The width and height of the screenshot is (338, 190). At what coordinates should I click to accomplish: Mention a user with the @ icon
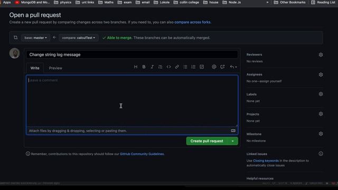(214, 67)
